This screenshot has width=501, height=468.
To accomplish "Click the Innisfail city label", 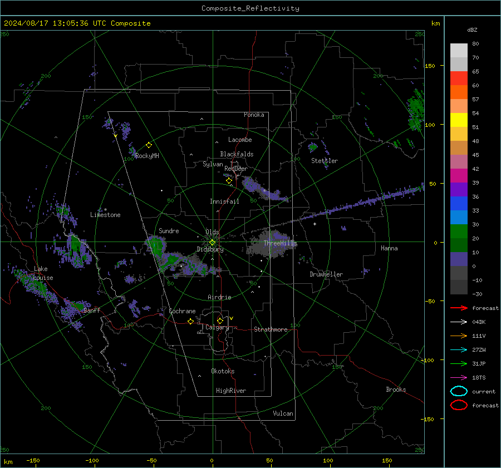I will coord(224,201).
